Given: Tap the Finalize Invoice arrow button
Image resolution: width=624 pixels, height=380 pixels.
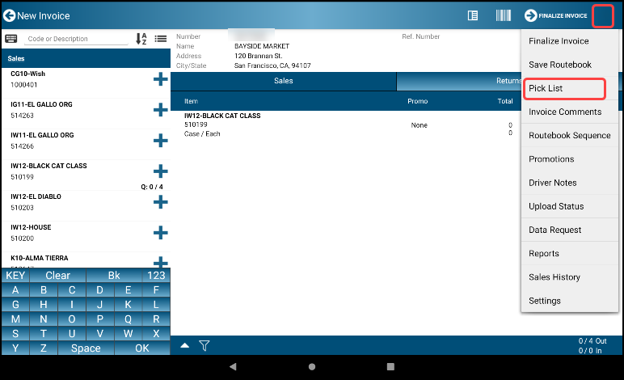Looking at the screenshot, I should pos(555,15).
